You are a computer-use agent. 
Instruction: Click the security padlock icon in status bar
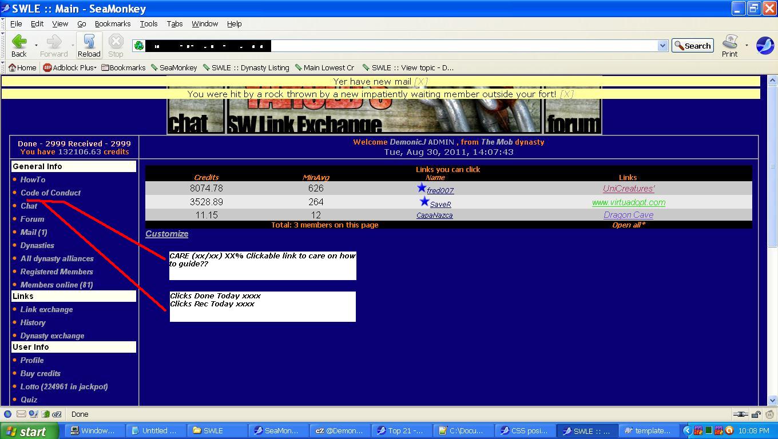click(x=755, y=414)
